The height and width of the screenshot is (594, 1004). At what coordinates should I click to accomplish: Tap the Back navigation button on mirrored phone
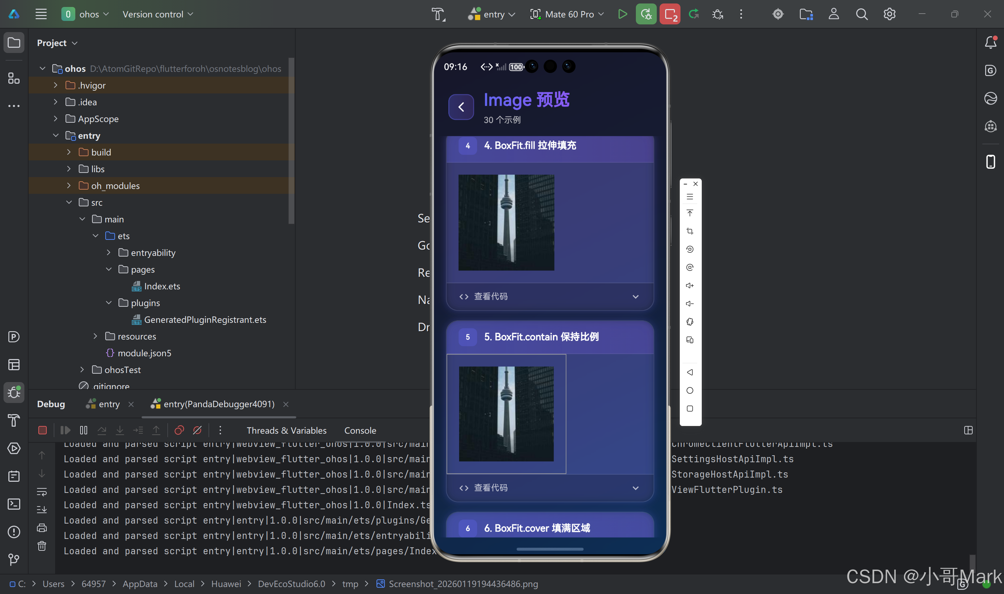click(x=690, y=372)
